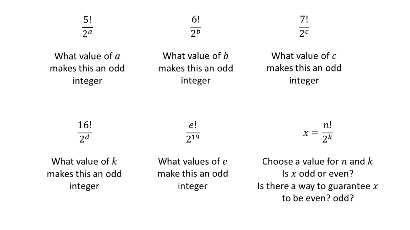
Task: Click the denominator 2 to the power b
Action: [196, 34]
